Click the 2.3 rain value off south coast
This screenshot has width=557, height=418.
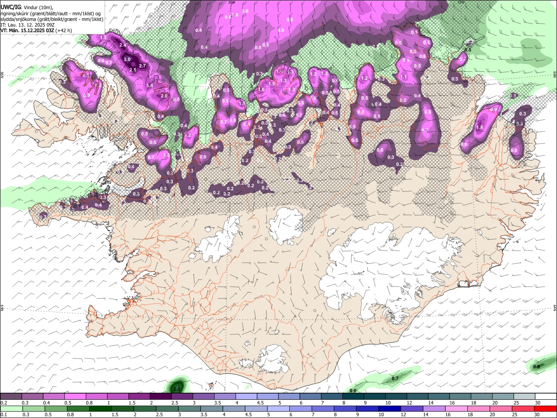[x=177, y=388]
